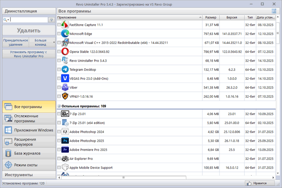Image resolution: width=282 pixels, height=188 pixels.
Task: Collapse the Остальные программы group
Action: [59, 106]
